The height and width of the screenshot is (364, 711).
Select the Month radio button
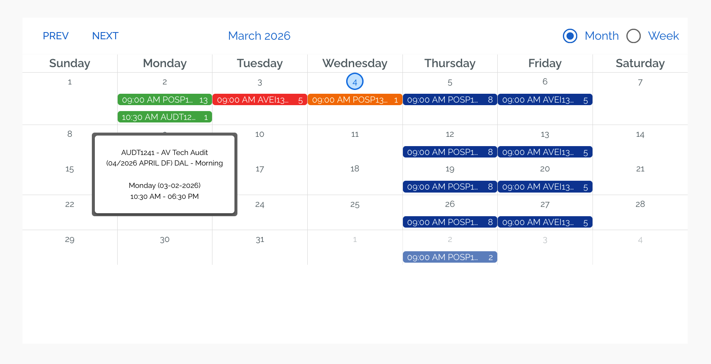(570, 36)
